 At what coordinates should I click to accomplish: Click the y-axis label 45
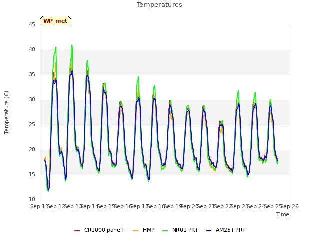(32, 24)
